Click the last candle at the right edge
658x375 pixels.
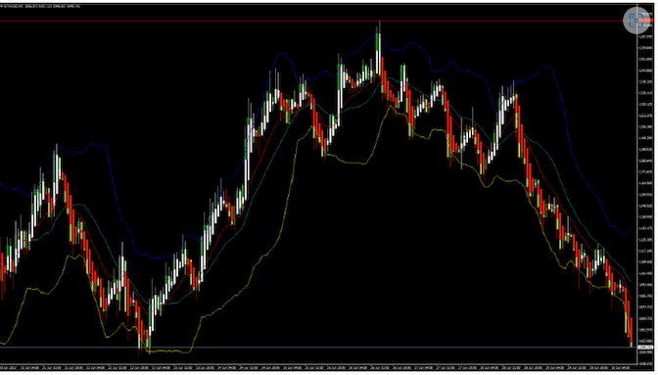(x=632, y=332)
